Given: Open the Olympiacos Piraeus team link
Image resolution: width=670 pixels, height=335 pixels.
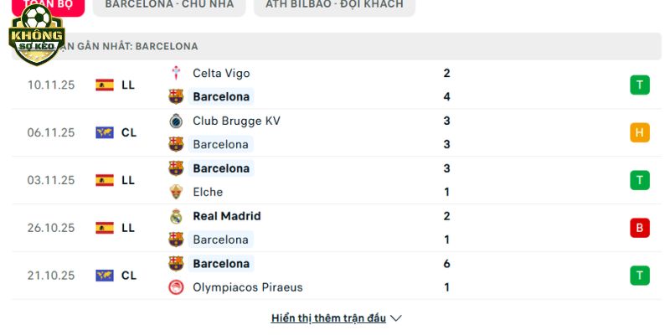Looking at the screenshot, I should (x=247, y=287).
